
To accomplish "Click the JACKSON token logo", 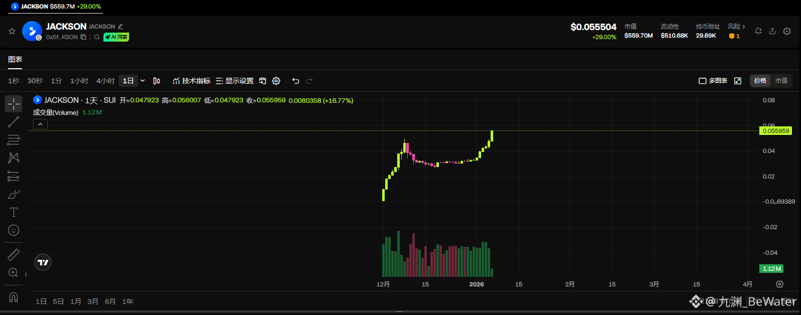I will click(x=32, y=31).
